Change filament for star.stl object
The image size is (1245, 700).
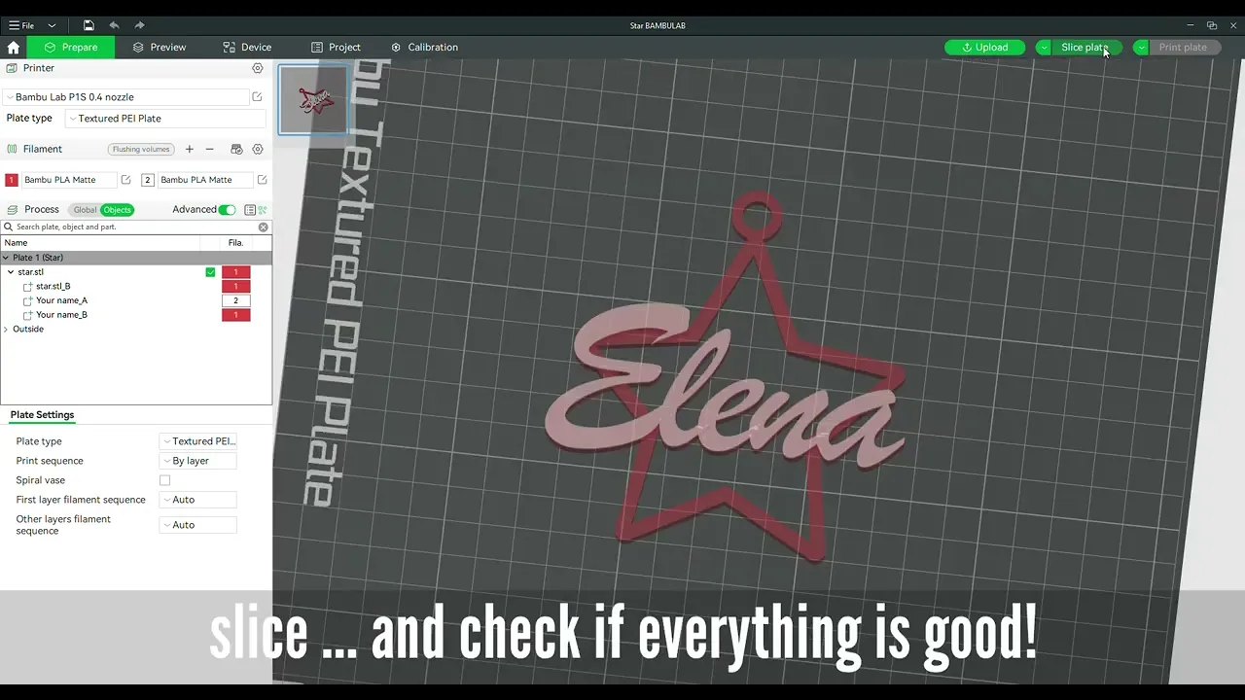click(235, 272)
